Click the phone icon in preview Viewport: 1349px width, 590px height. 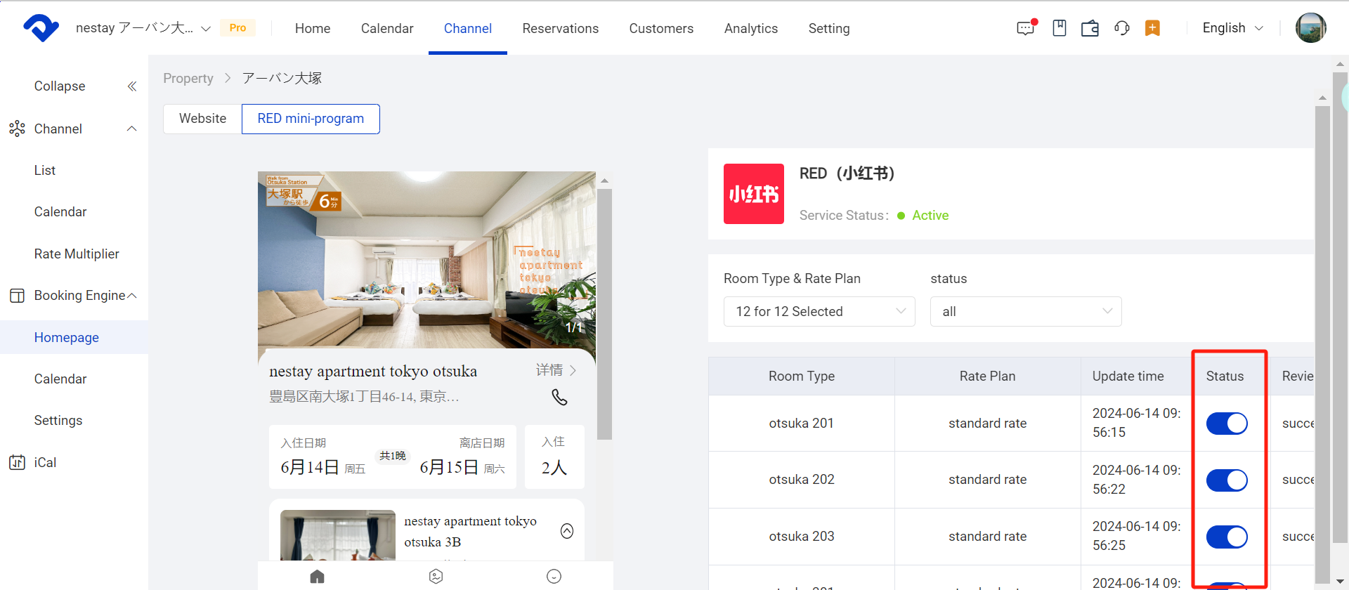[559, 398]
